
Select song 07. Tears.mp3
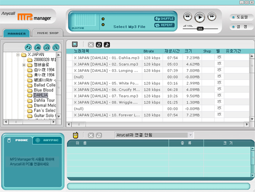coord(106,96)
